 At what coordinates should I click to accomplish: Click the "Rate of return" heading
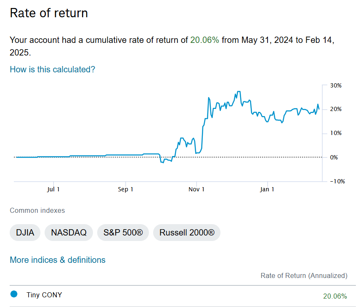click(x=49, y=13)
